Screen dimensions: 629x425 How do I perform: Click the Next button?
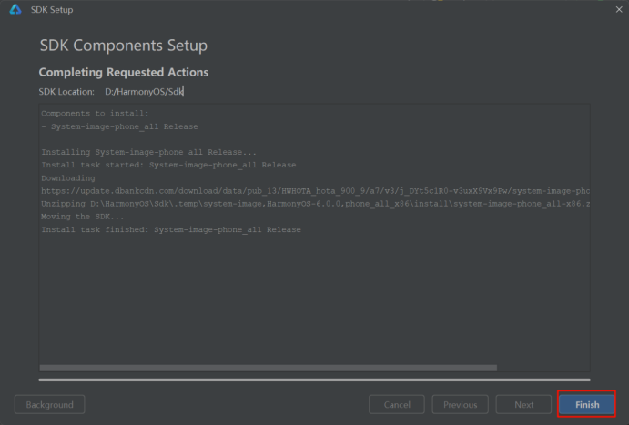point(523,405)
